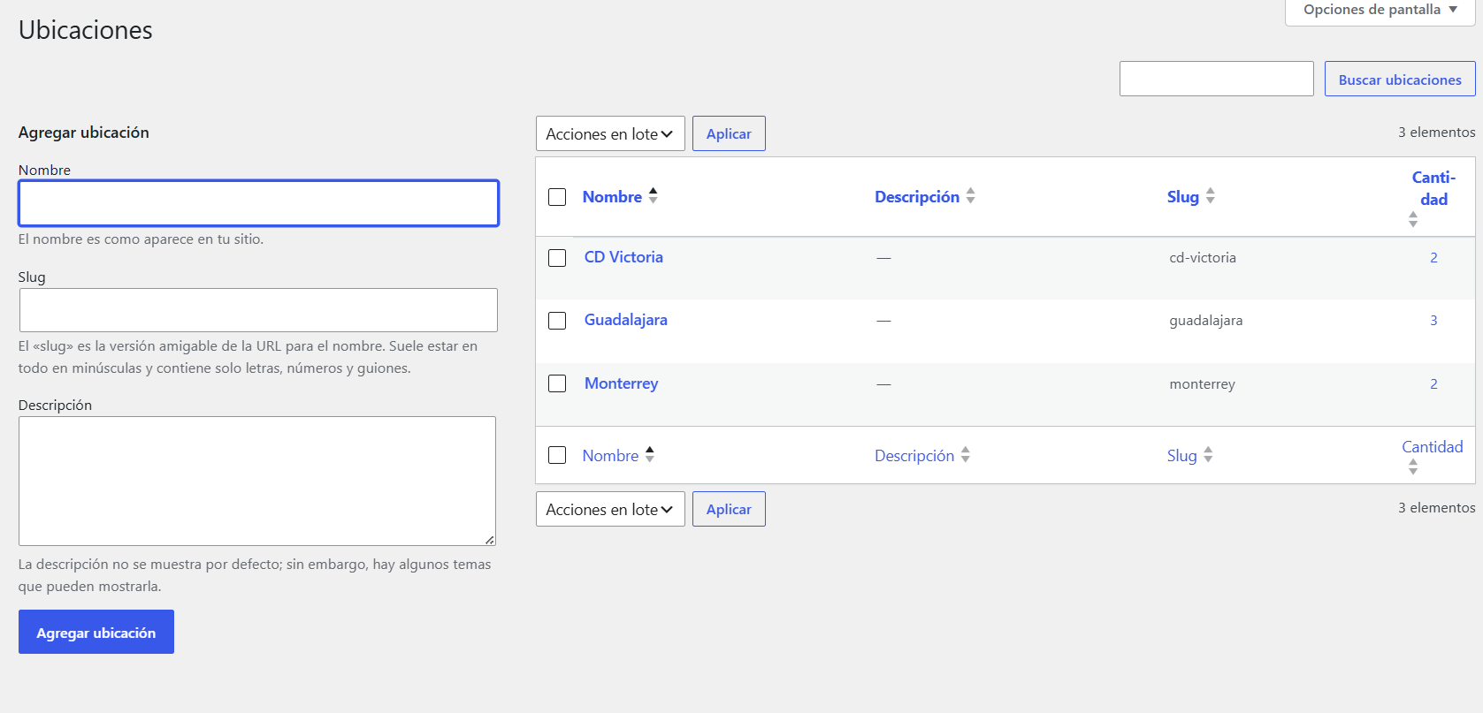Screen dimensions: 1483x713
Task: Click the monterrey slug text
Action: (x=1203, y=384)
